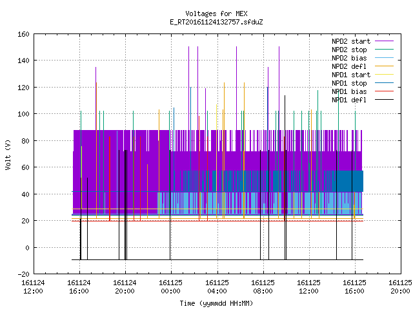The width and height of the screenshot is (413, 309).
Task: Click the Volt (V) y-axis label
Action: pos(8,154)
